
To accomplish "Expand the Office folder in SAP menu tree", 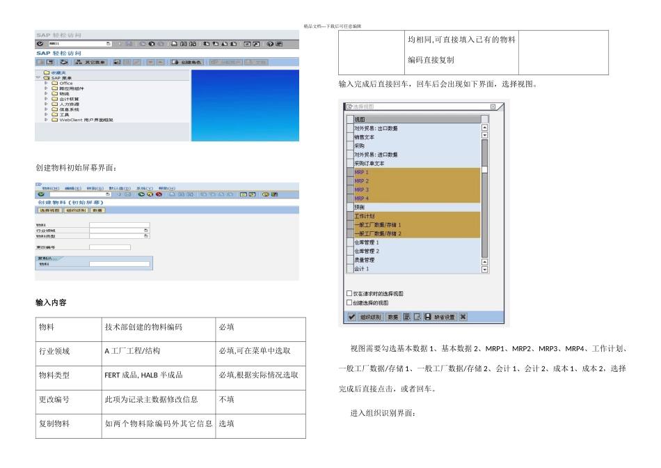I will [x=46, y=83].
